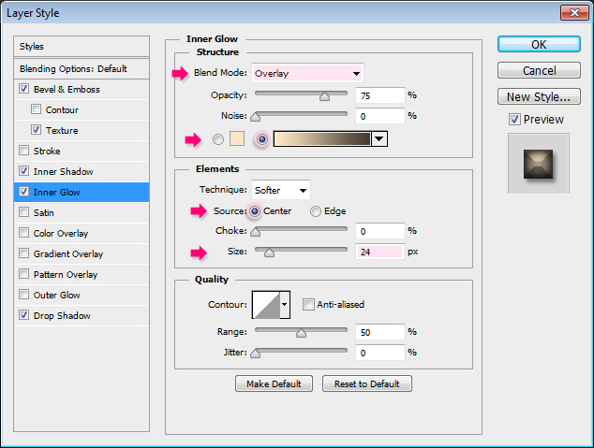The height and width of the screenshot is (448, 594).
Task: Choose Center as the glow source
Action: coord(255,211)
